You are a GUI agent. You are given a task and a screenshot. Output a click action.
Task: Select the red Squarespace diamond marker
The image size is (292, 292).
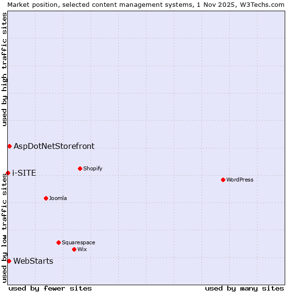(x=58, y=242)
